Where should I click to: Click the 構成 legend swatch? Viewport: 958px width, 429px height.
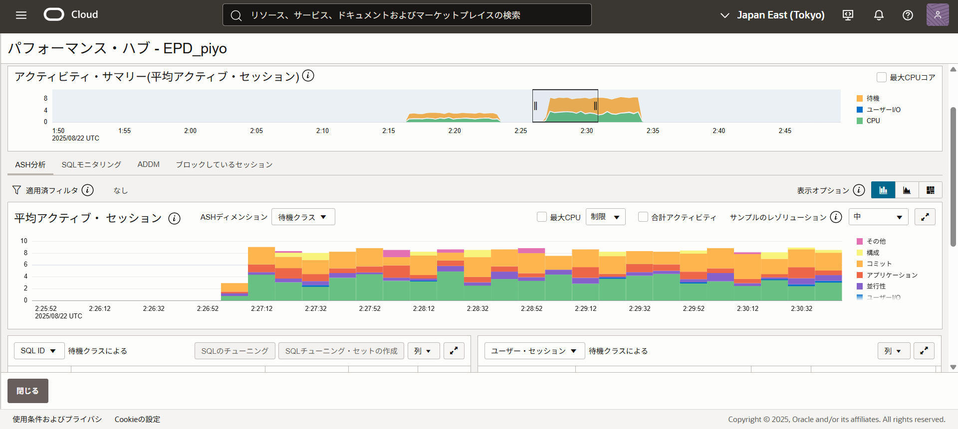[x=860, y=253]
